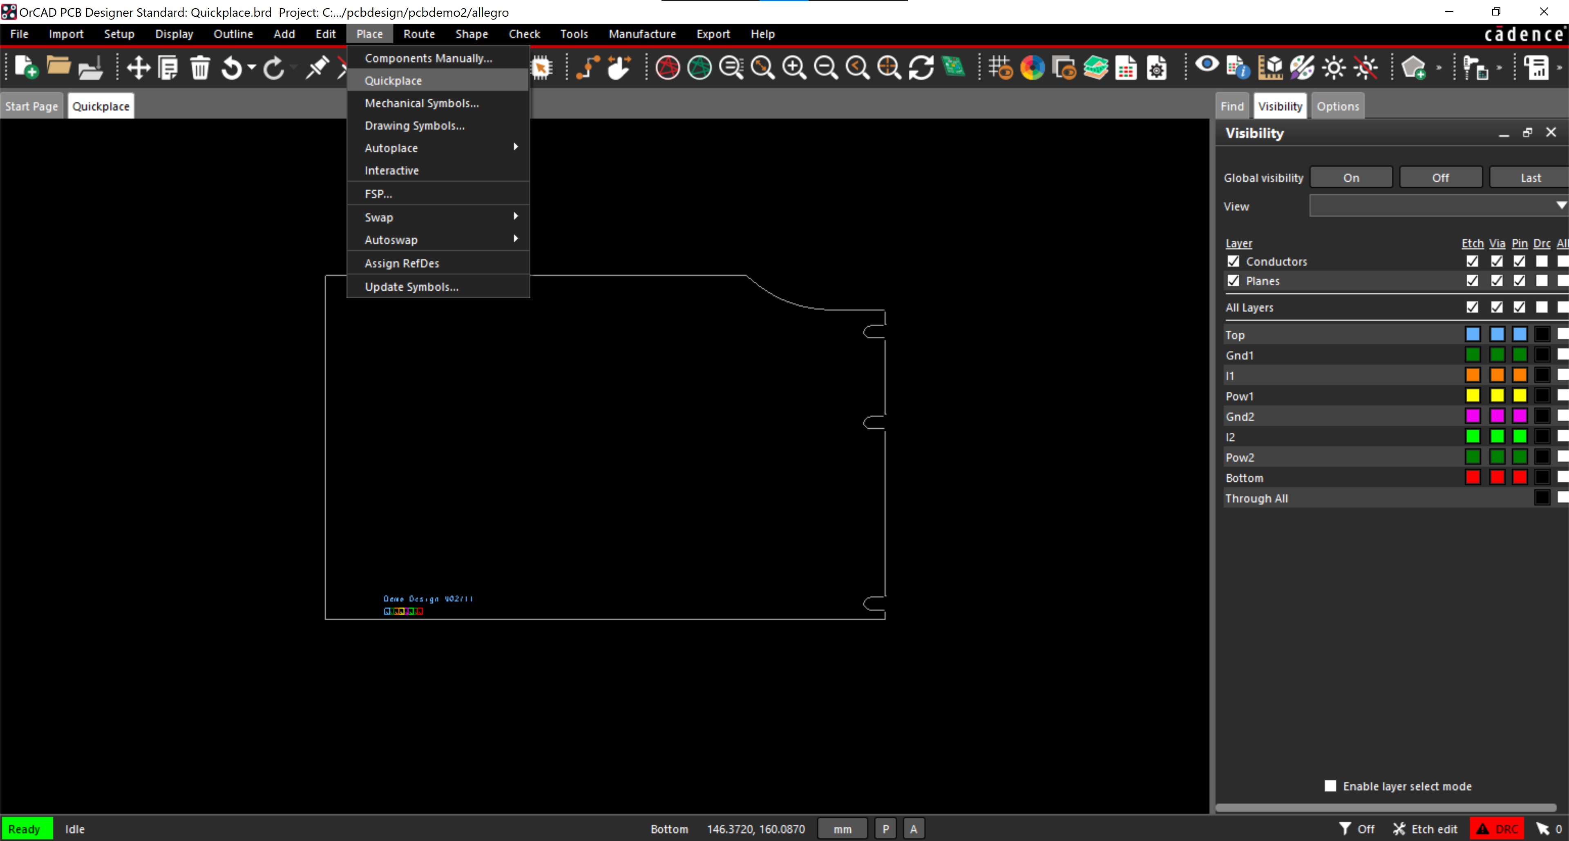Select Components Manually menu entry
The image size is (1569, 841).
(437, 58)
